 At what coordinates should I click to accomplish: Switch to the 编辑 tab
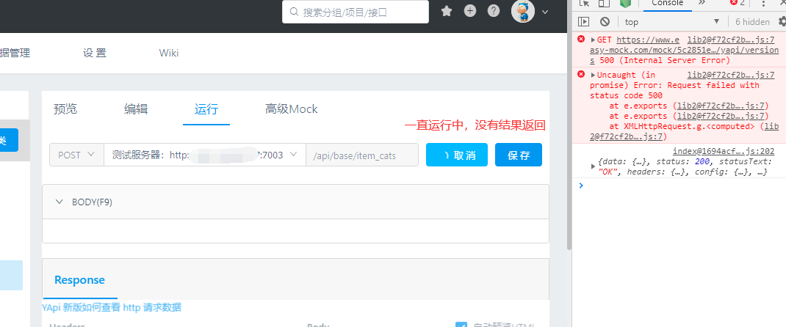136,109
